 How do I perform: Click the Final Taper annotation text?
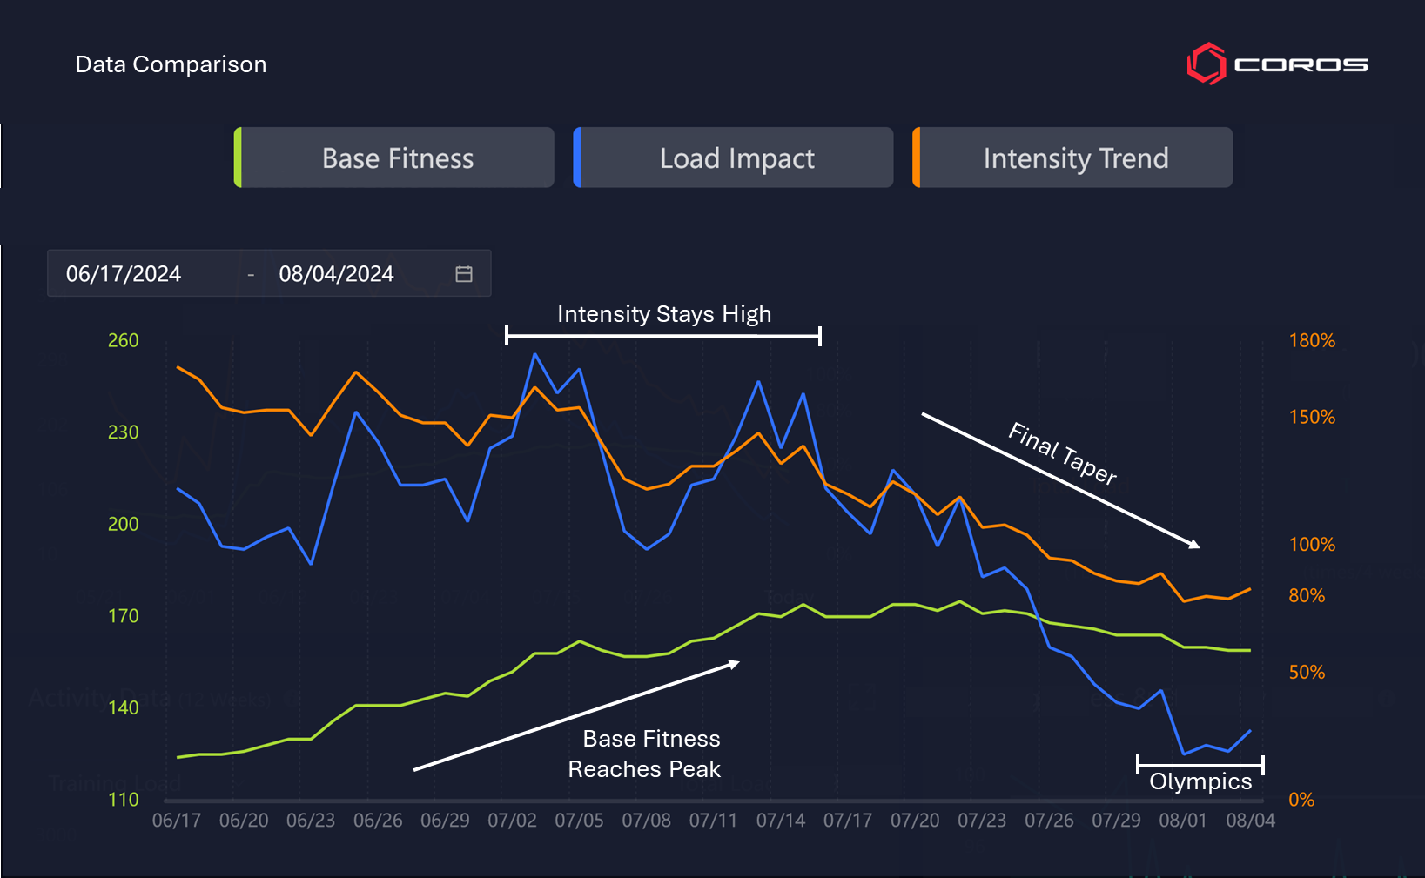[x=1062, y=452]
